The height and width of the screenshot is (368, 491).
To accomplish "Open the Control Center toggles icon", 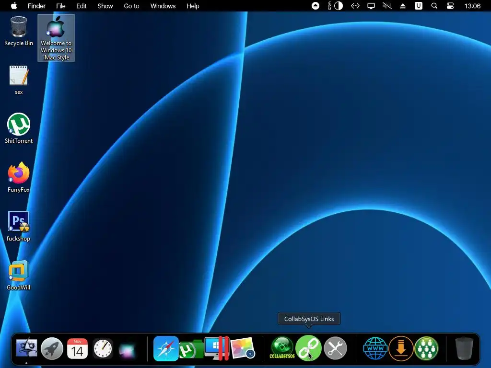I will [450, 6].
